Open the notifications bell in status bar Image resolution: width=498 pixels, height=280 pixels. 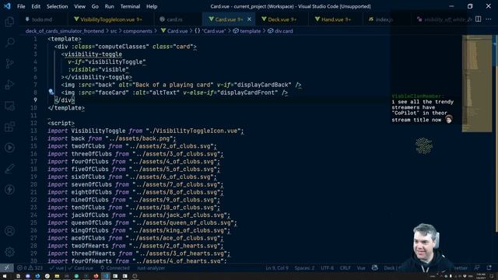489,268
